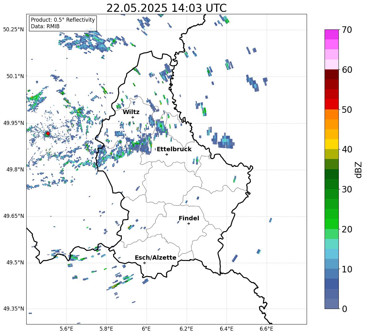
Task: Click the Findel station cross marker
Action: [x=189, y=224]
